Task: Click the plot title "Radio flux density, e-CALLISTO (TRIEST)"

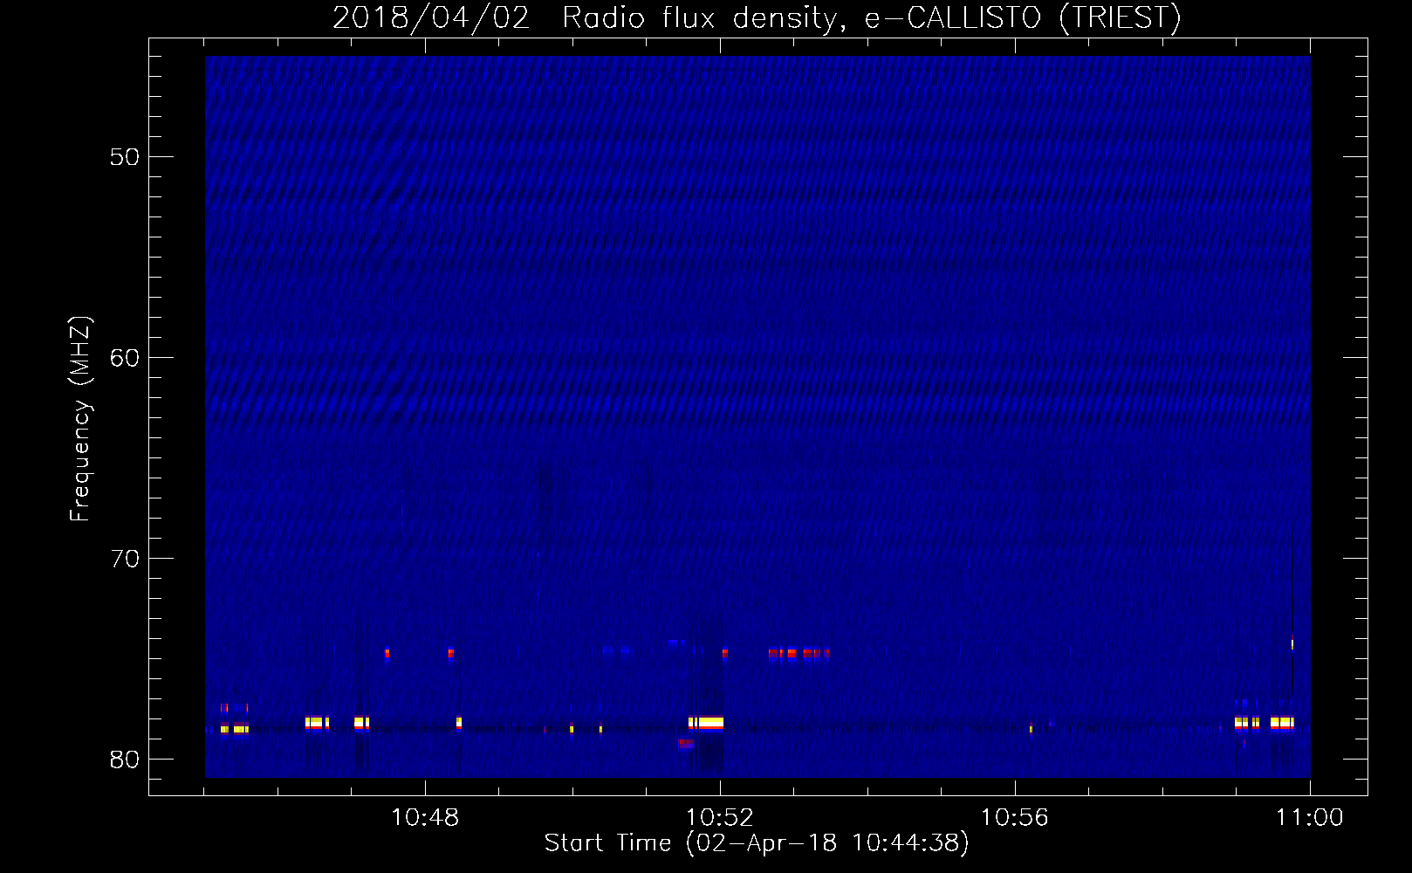Action: (871, 17)
